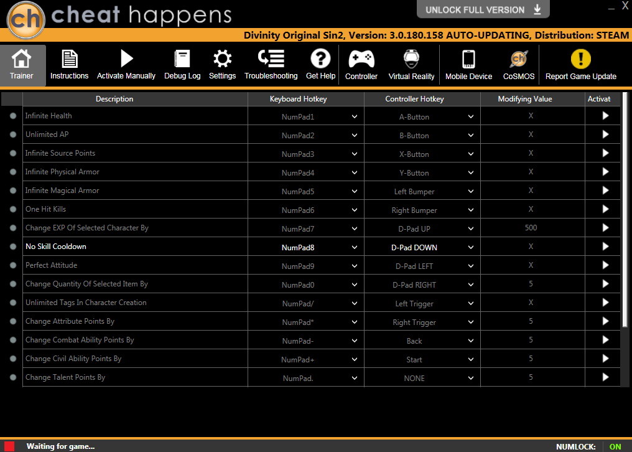Activate Infinite Physical Armor arrow

pyautogui.click(x=605, y=172)
